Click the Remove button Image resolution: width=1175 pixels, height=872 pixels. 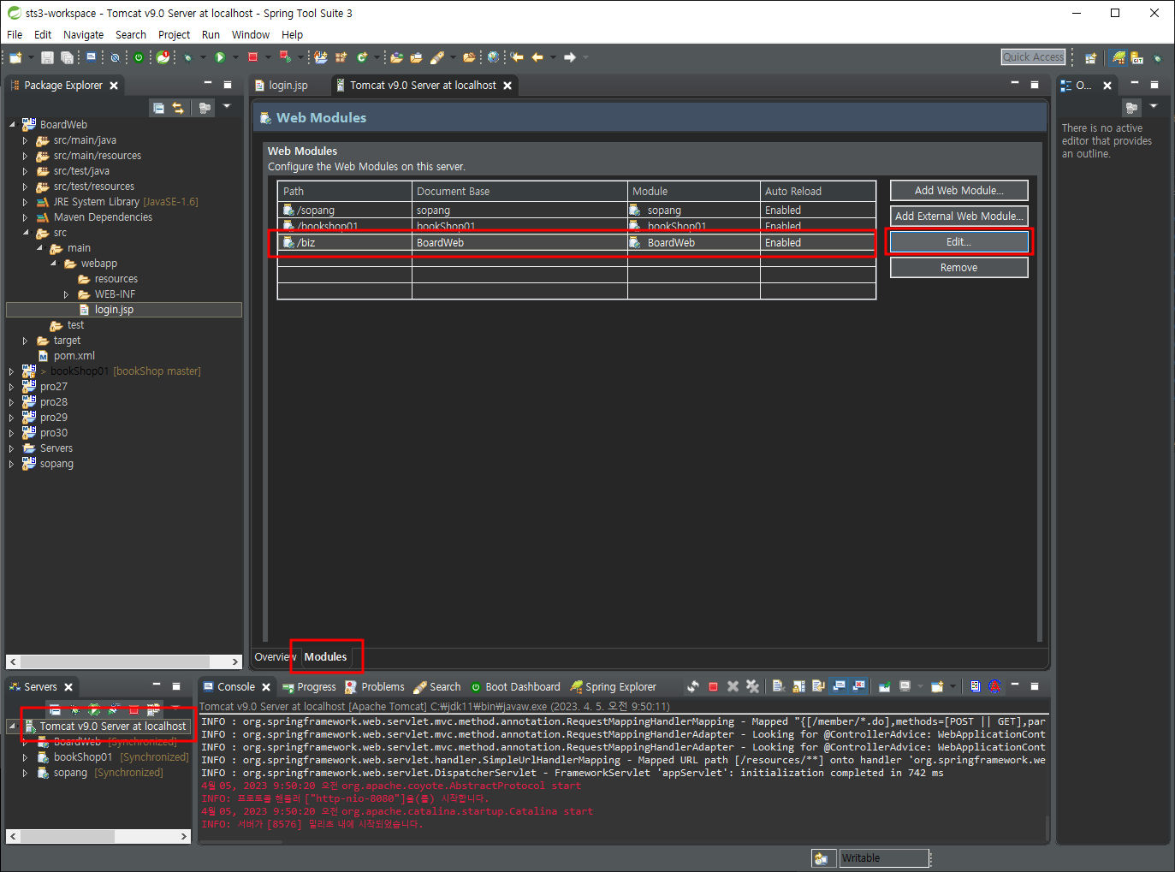(x=958, y=268)
